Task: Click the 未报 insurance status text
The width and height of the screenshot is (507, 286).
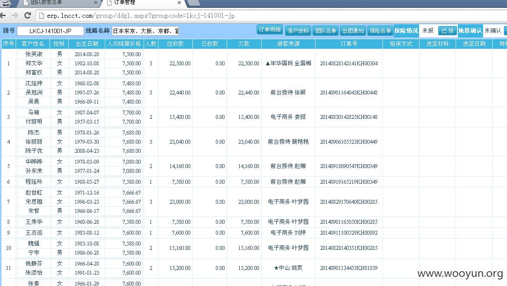Action: tap(428, 31)
